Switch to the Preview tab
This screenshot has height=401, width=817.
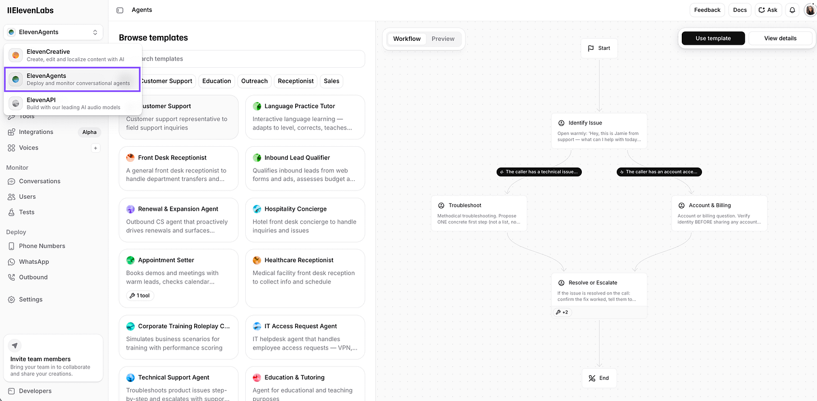tap(443, 39)
